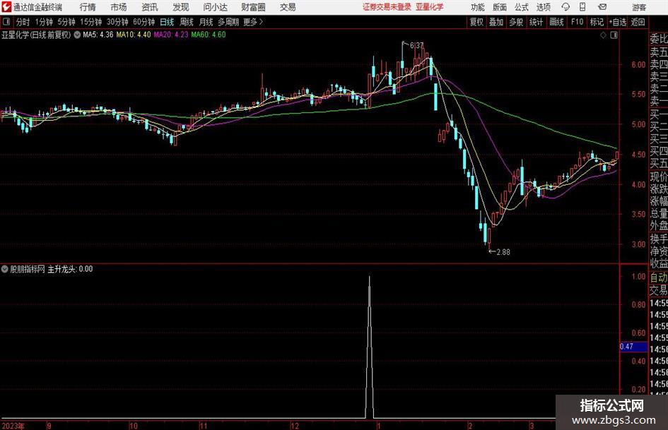Click the MA20: 4.23 value
The width and height of the screenshot is (668, 430).
(171, 35)
